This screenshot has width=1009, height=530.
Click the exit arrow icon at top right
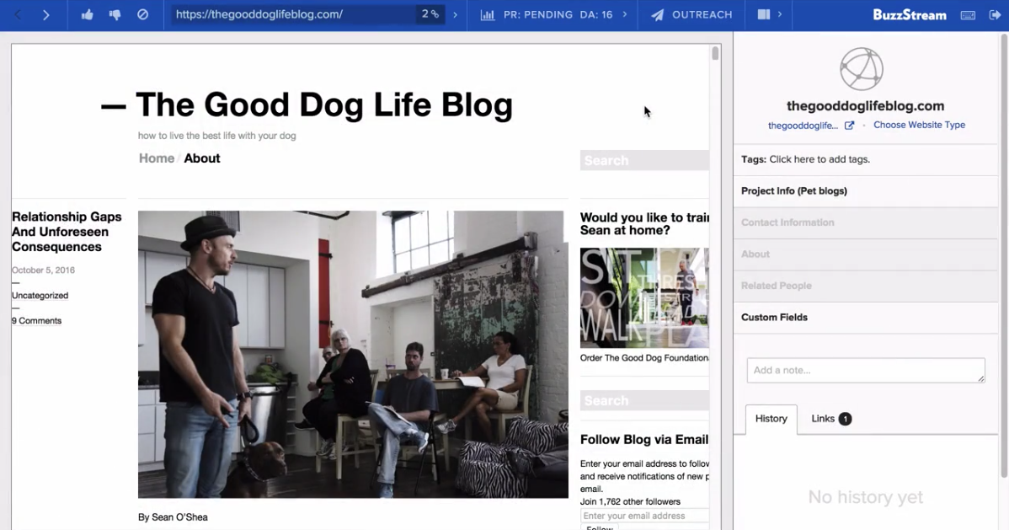[x=995, y=15]
